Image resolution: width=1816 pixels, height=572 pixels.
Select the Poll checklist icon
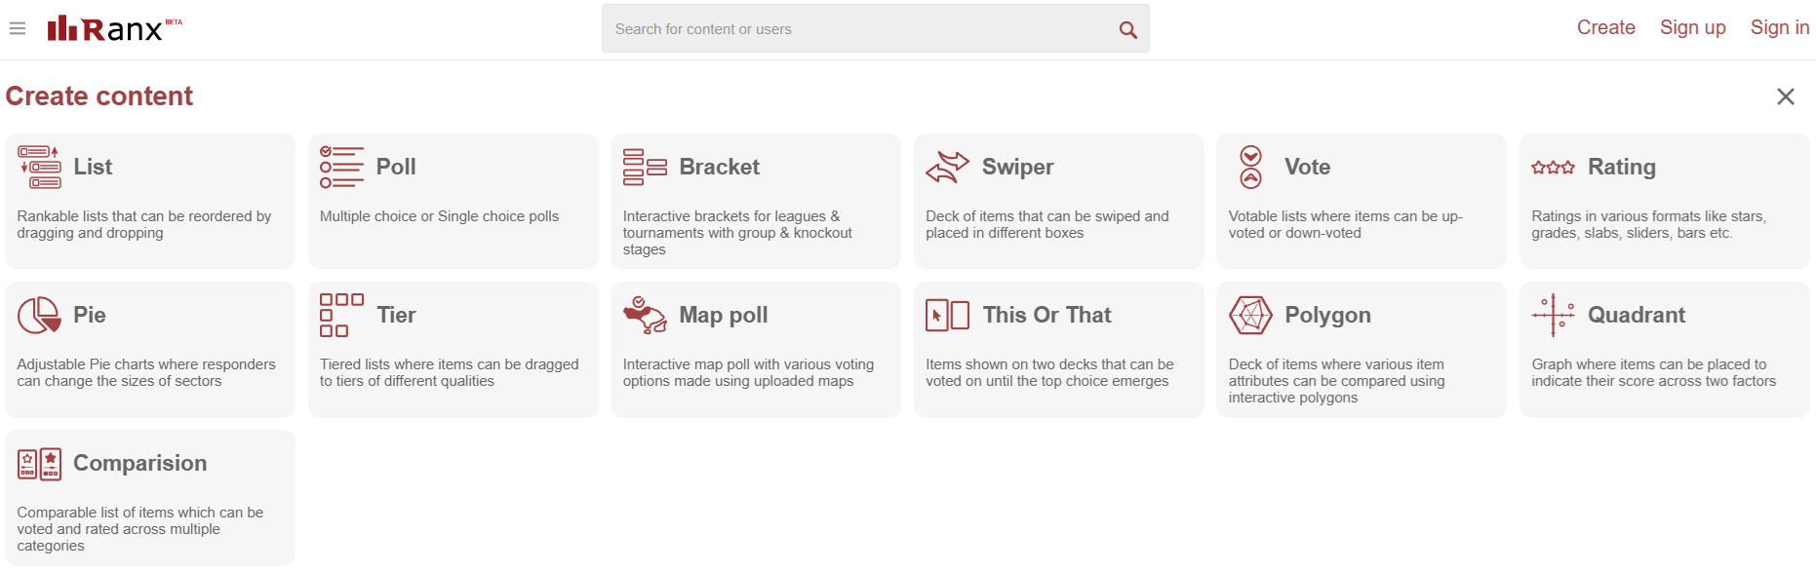tap(341, 167)
